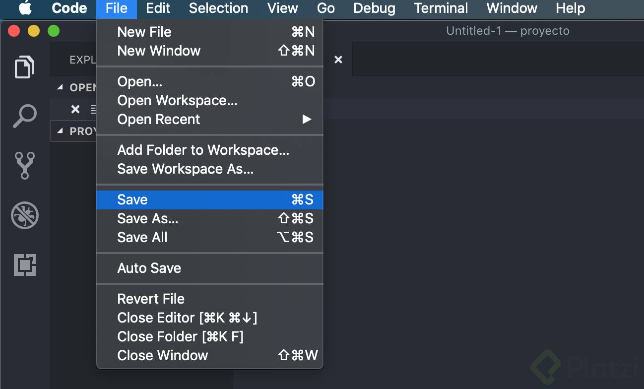This screenshot has height=389, width=644.
Task: Select Revert File menu item
Action: coord(210,299)
